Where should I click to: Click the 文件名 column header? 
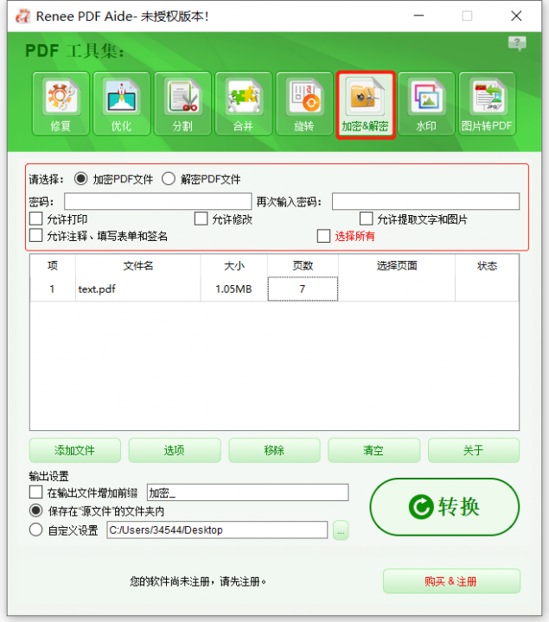137,265
